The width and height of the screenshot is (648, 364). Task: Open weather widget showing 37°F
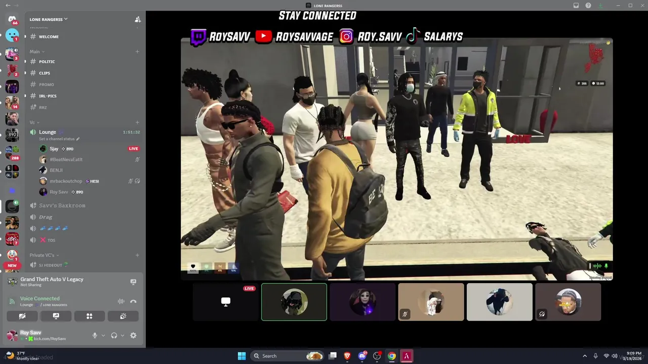(x=21, y=356)
